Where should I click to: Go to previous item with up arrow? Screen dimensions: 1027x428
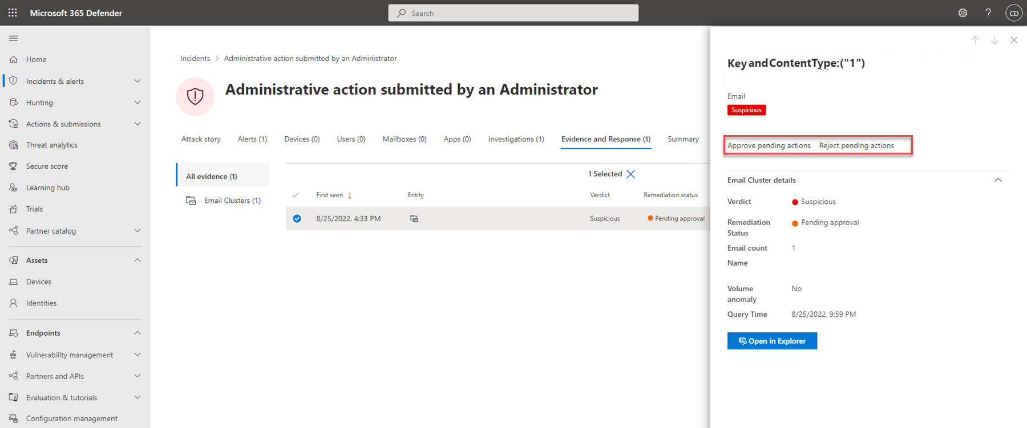(x=975, y=40)
